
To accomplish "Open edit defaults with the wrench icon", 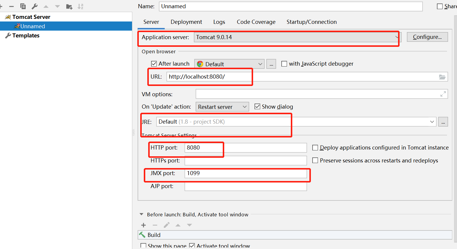I will pos(34,6).
